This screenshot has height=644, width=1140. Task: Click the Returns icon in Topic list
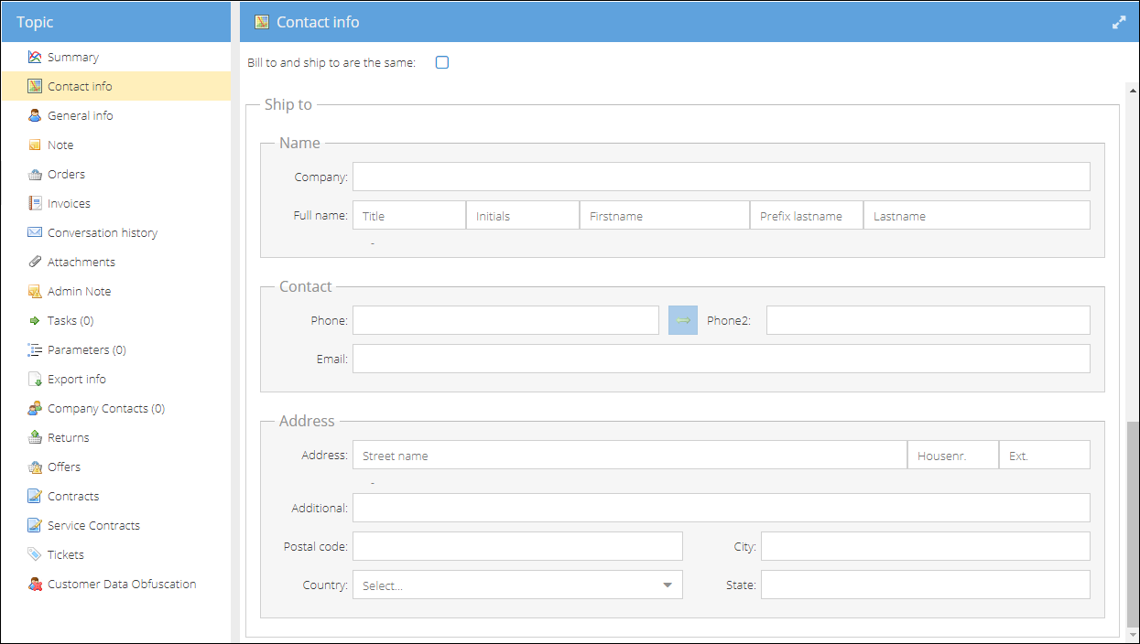tap(35, 437)
